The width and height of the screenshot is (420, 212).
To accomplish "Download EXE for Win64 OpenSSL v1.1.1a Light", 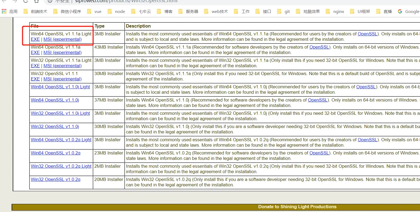I will (x=35, y=39).
